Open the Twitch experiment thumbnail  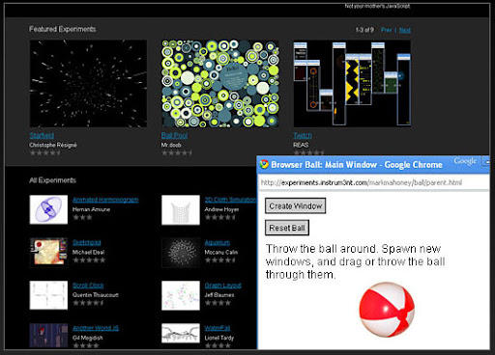coord(352,84)
